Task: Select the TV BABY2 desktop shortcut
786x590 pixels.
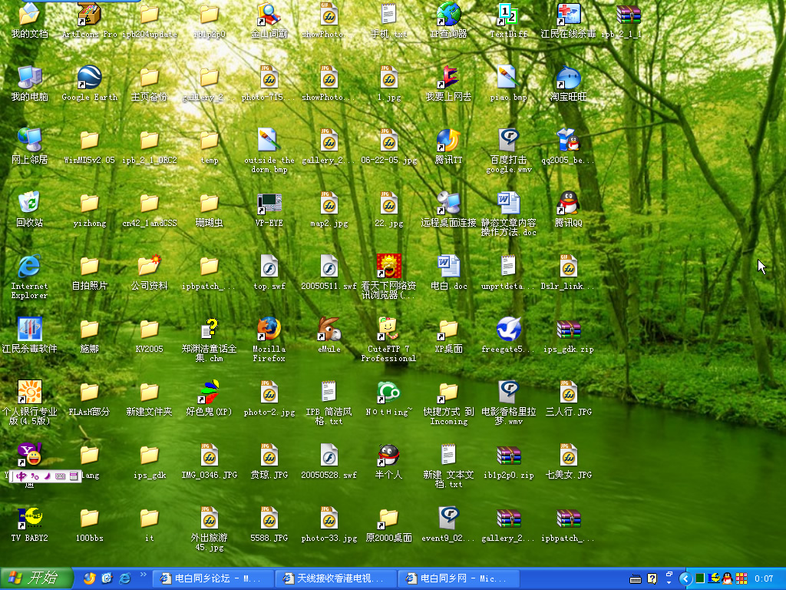Action: [x=29, y=518]
